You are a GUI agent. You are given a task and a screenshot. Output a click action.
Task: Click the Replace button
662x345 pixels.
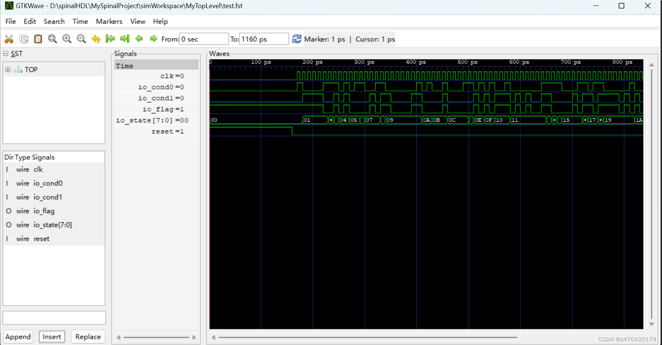(x=88, y=337)
